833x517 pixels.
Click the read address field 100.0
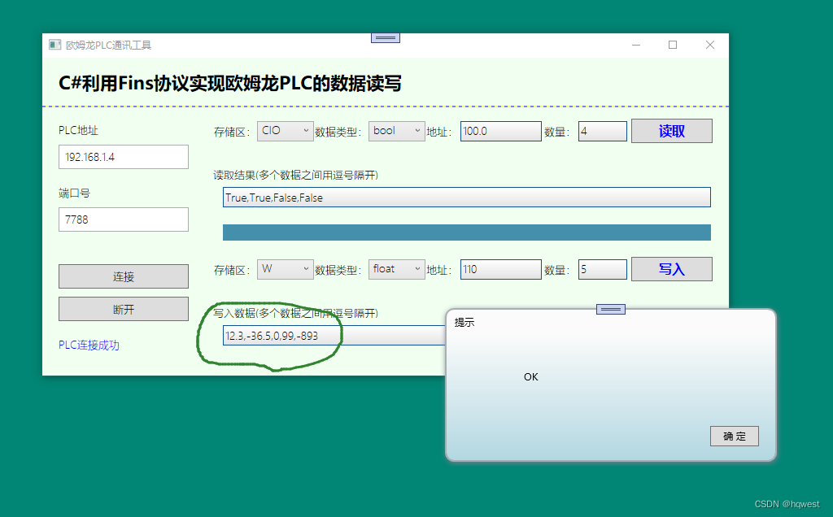500,131
